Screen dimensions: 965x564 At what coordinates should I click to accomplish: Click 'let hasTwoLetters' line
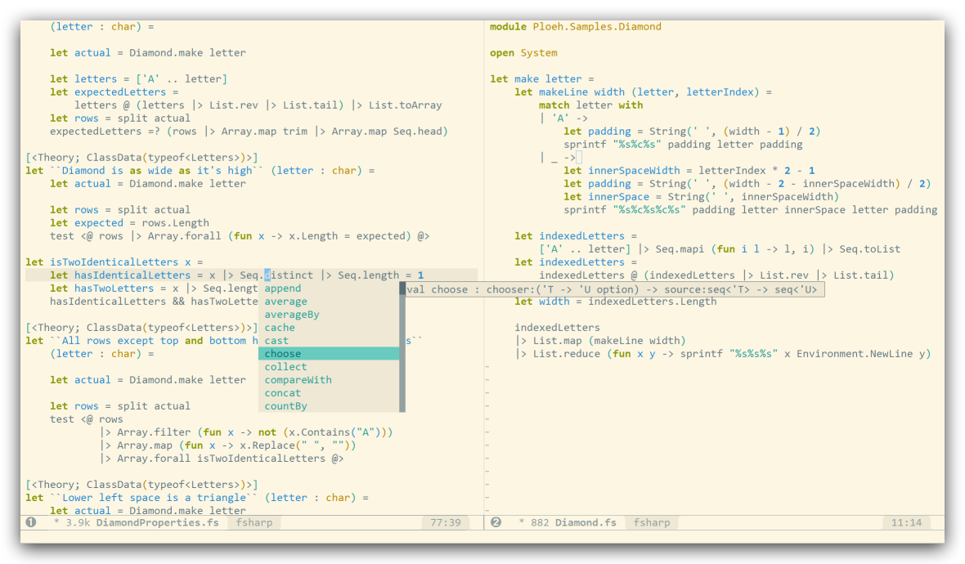[154, 289]
